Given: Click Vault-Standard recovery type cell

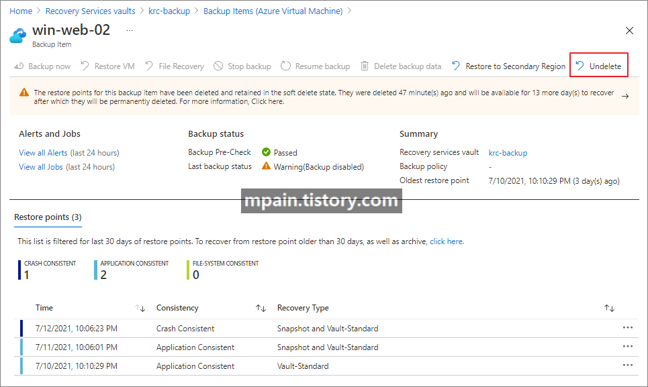Looking at the screenshot, I should pyautogui.click(x=303, y=366).
